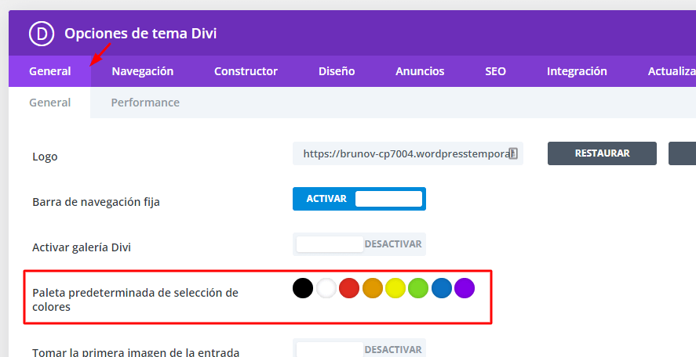The height and width of the screenshot is (357, 696).
Task: Pick the yellow palette color
Action: click(x=395, y=288)
